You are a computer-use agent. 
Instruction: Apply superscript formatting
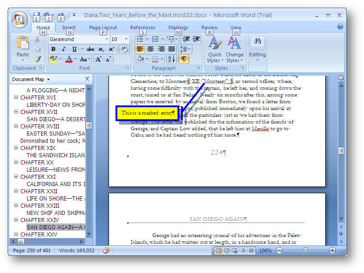pyautogui.click(x=111, y=49)
